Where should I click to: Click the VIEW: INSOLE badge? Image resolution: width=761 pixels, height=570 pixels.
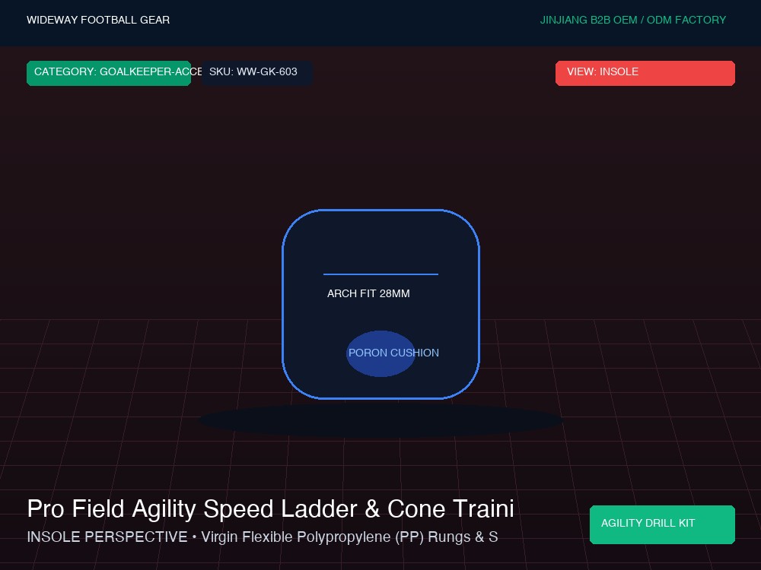tap(645, 73)
